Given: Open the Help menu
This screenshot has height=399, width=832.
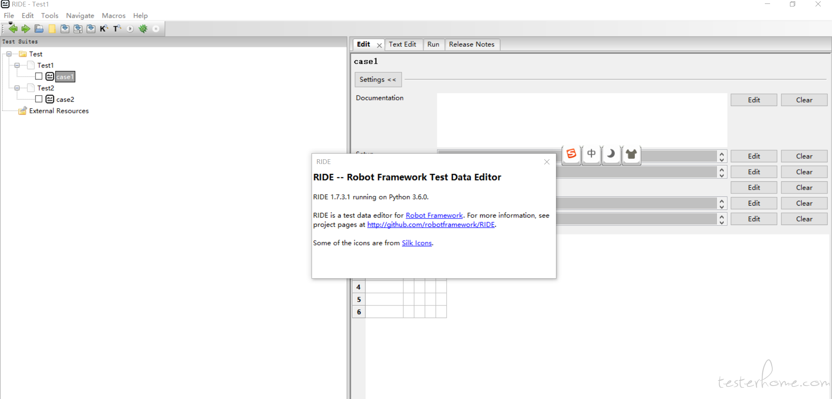Looking at the screenshot, I should (140, 16).
